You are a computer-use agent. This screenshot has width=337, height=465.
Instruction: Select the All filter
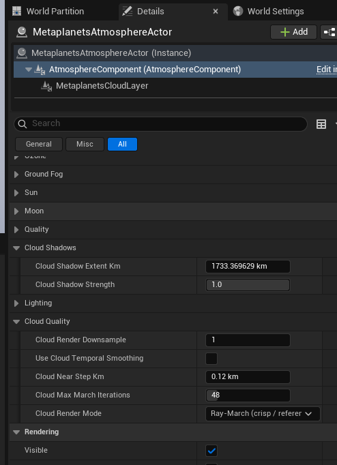(x=122, y=144)
